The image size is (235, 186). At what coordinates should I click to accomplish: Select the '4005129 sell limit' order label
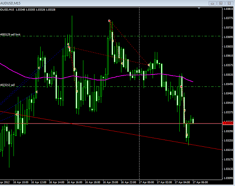10,34
